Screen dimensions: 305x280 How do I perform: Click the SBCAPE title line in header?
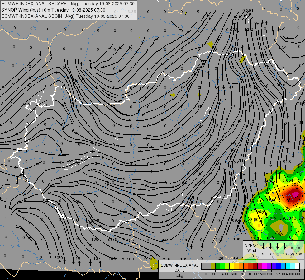[68, 4]
